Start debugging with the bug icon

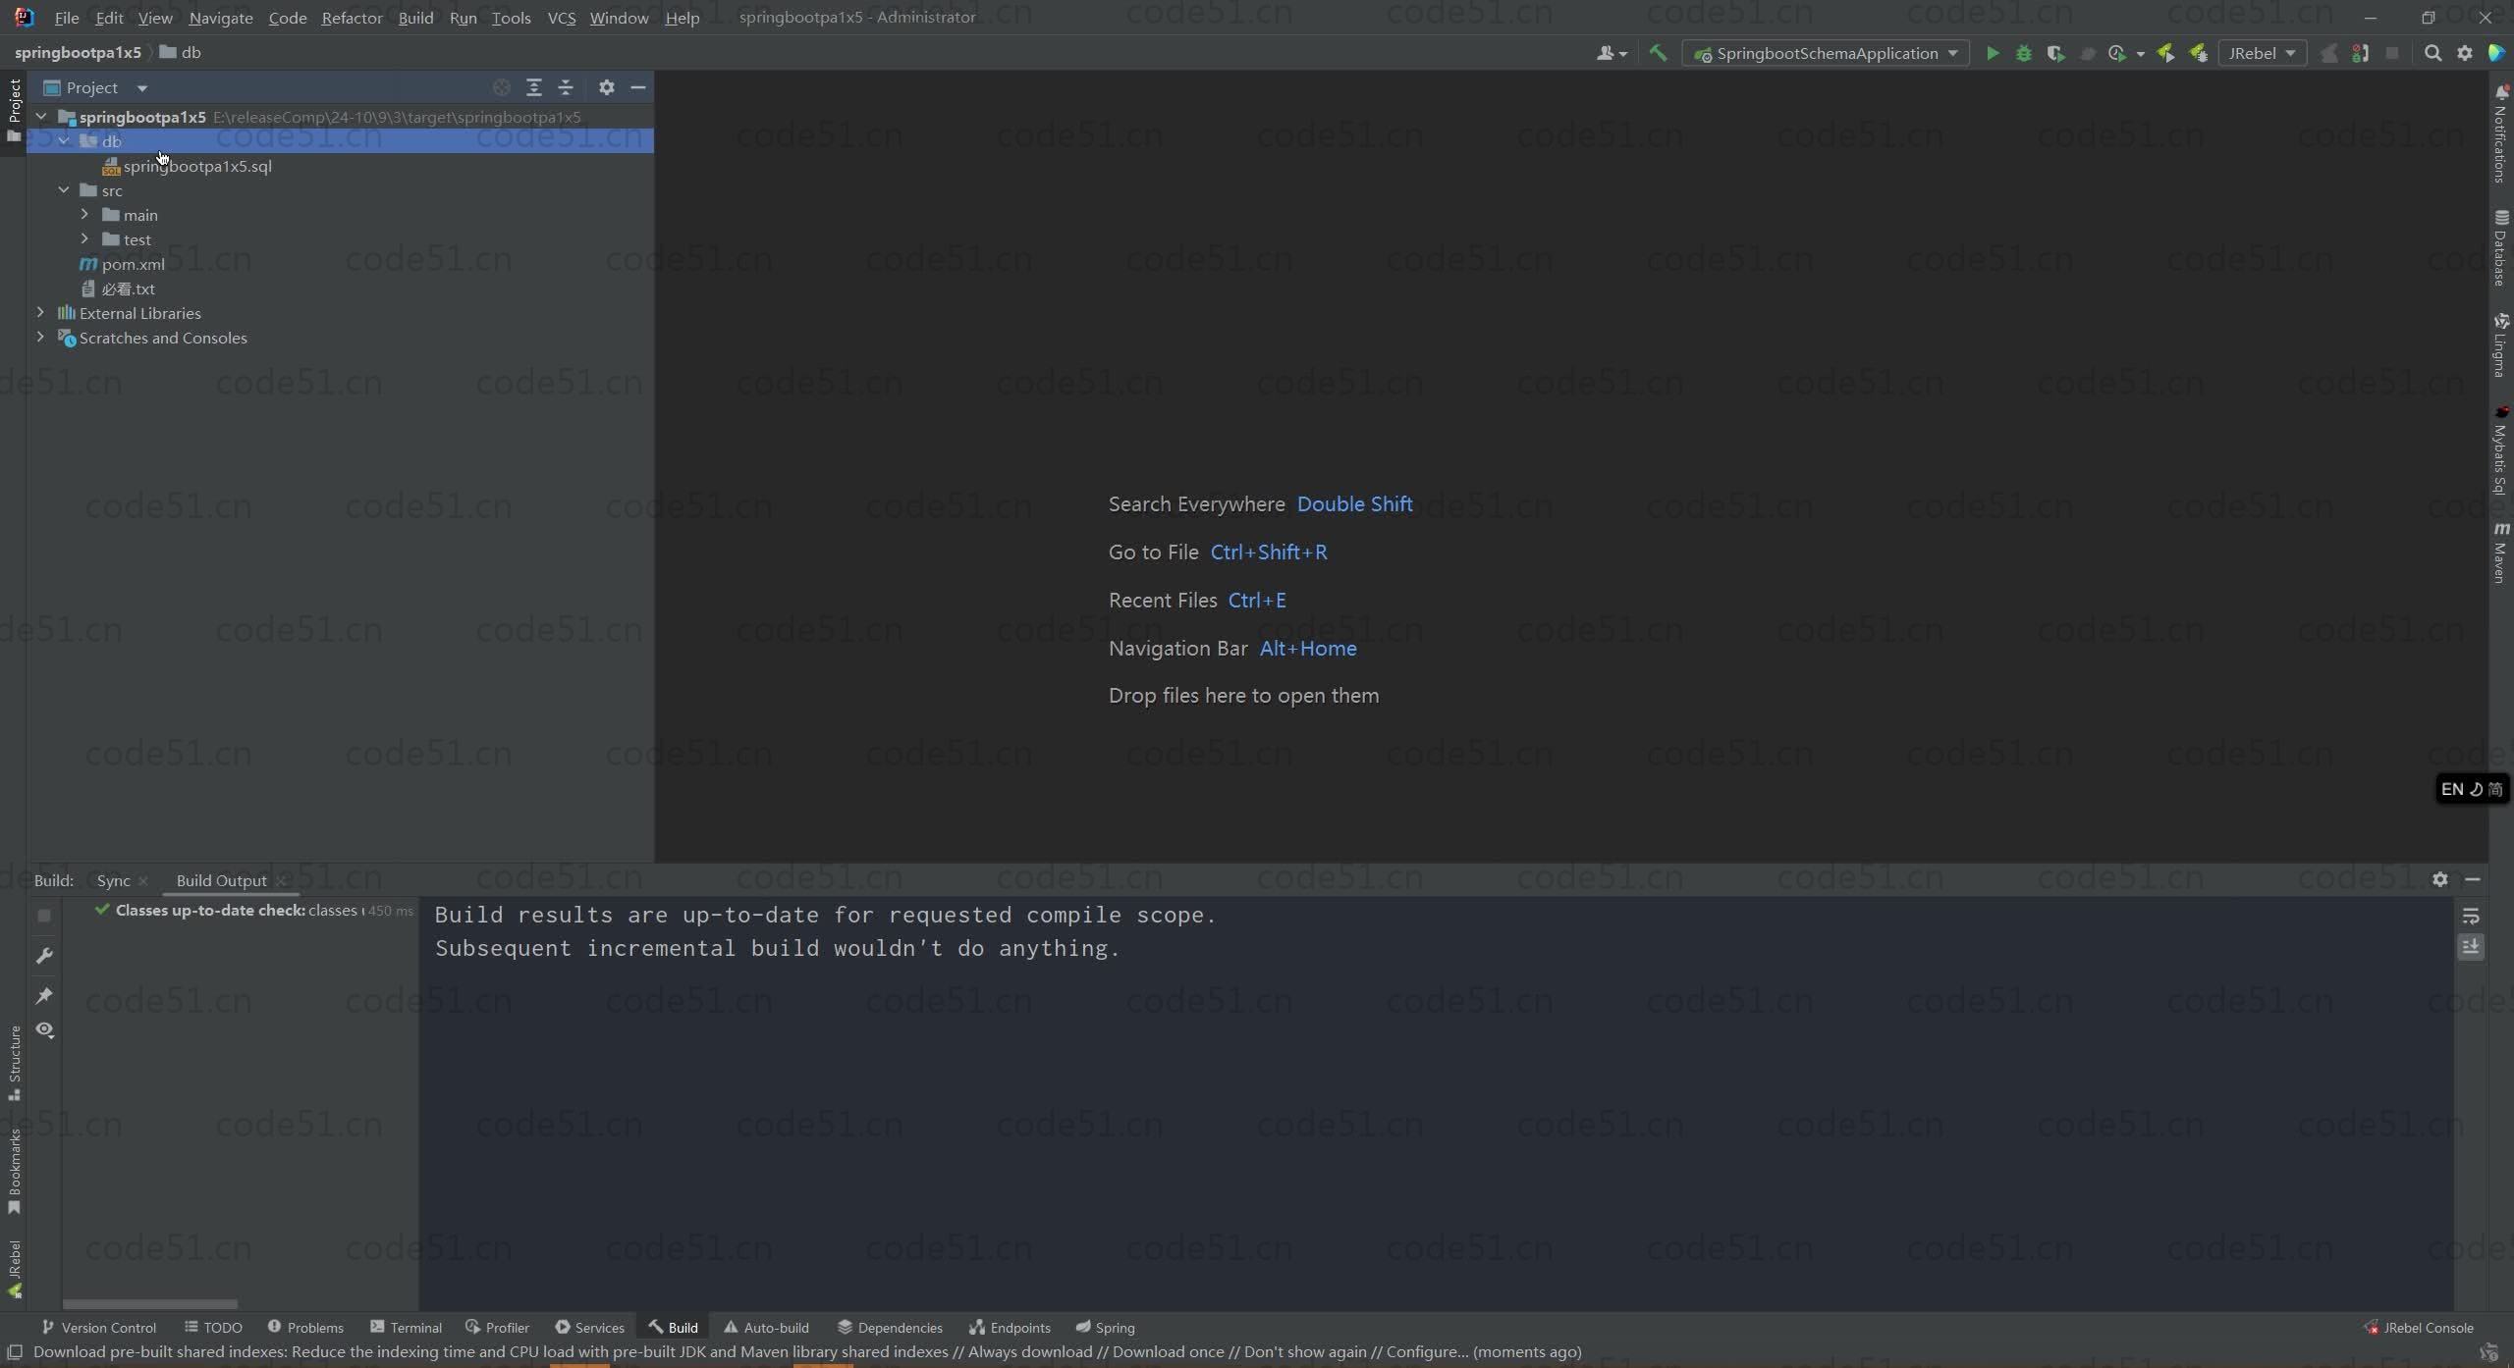tap(2023, 54)
